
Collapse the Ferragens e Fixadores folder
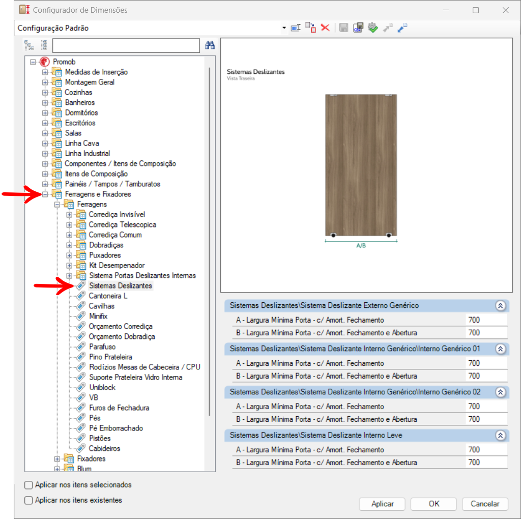pyautogui.click(x=45, y=194)
